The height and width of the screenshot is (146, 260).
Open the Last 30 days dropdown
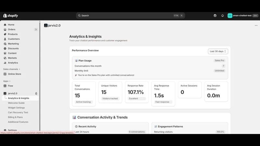pos(218,51)
